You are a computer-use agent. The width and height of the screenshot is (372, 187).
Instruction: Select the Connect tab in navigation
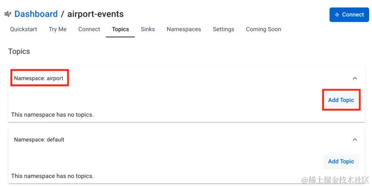89,29
